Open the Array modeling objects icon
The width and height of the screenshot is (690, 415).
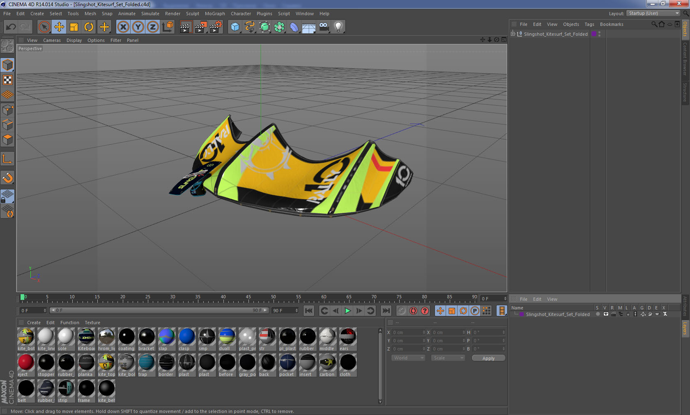tap(279, 27)
